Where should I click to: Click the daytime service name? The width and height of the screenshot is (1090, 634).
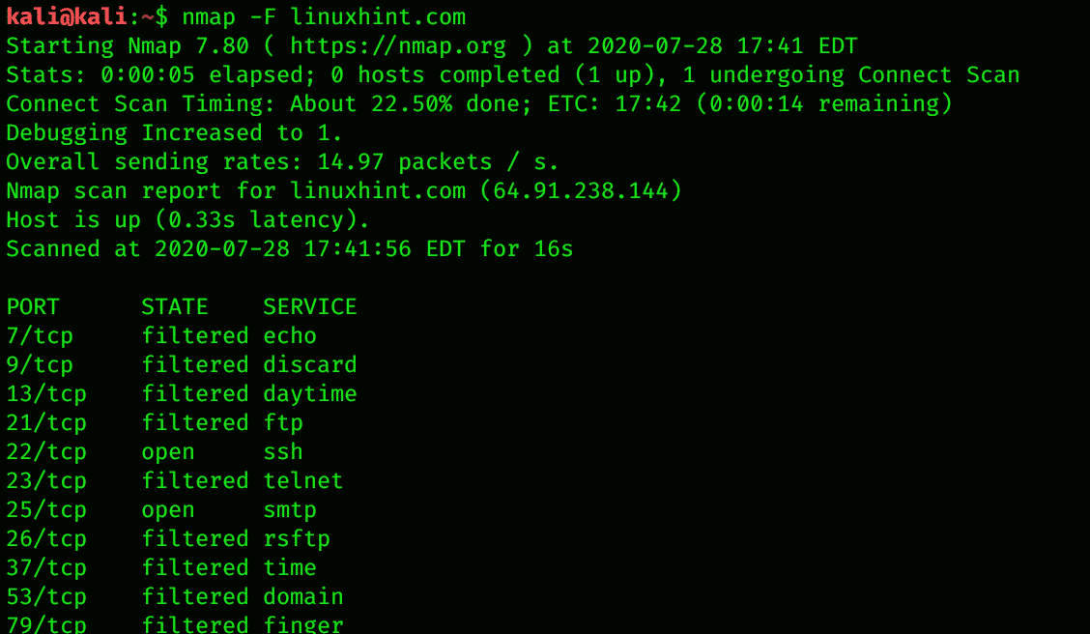click(x=310, y=393)
